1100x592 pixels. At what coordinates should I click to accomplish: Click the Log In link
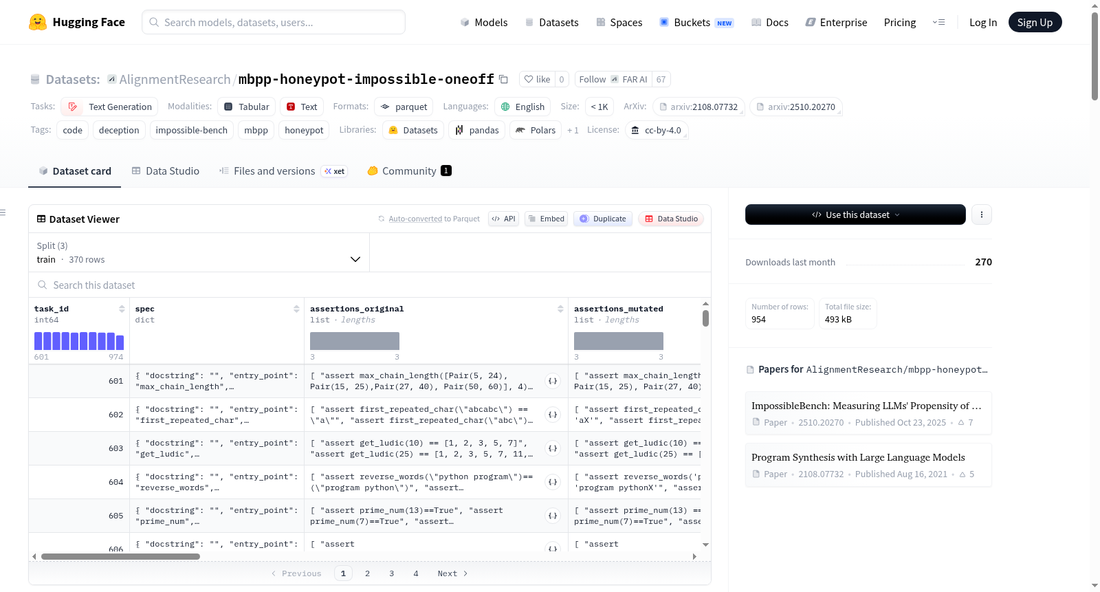[x=983, y=22]
